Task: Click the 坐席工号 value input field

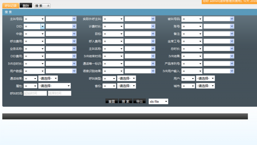Action: pyautogui.click(x=217, y=41)
